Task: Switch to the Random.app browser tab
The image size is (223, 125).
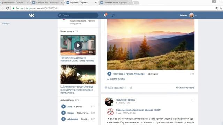Action: click(47, 2)
